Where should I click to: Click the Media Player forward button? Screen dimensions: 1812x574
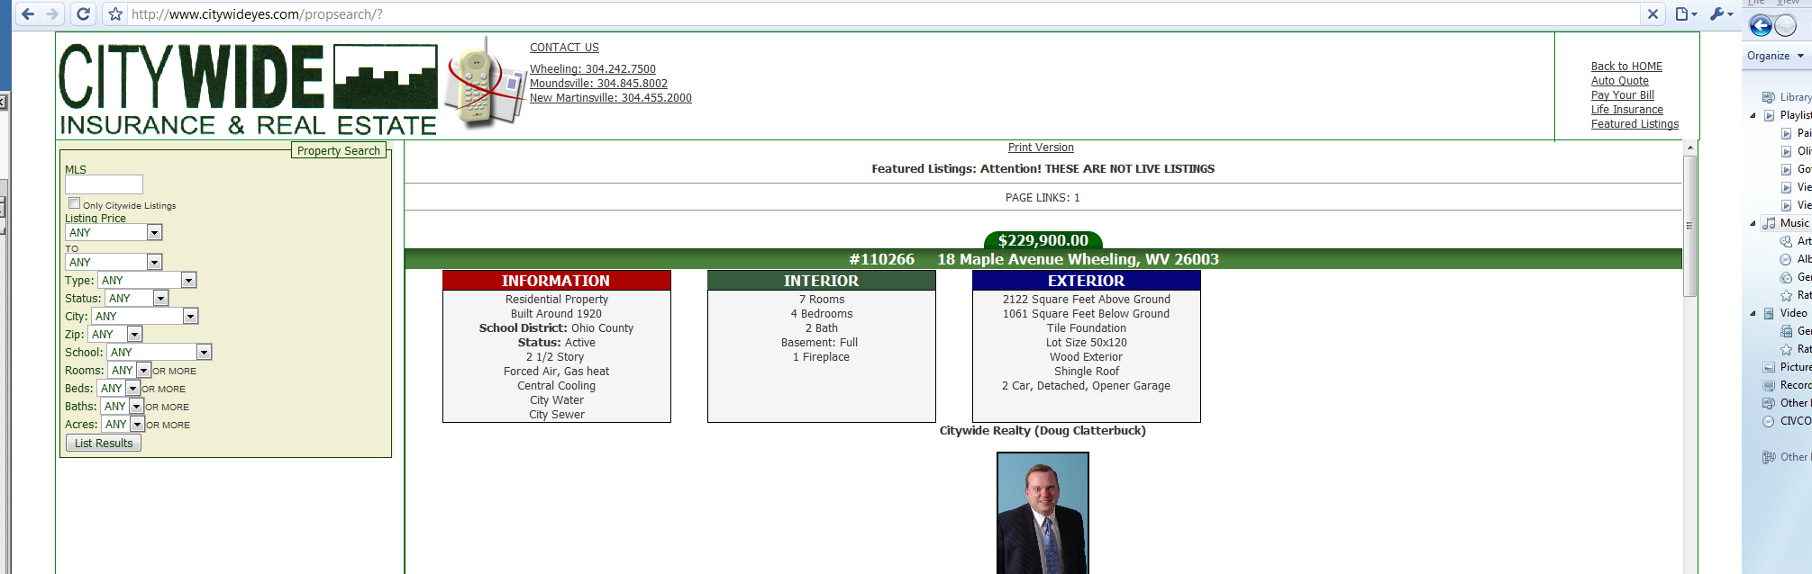(x=1786, y=26)
